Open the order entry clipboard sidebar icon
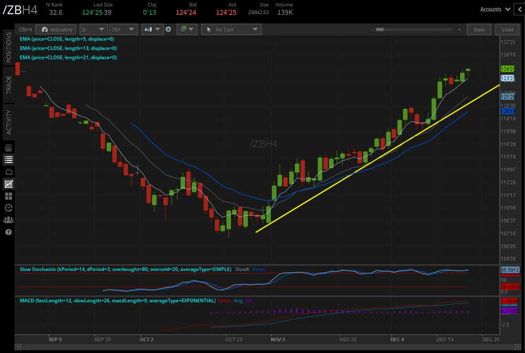The image size is (525, 353). point(9,148)
